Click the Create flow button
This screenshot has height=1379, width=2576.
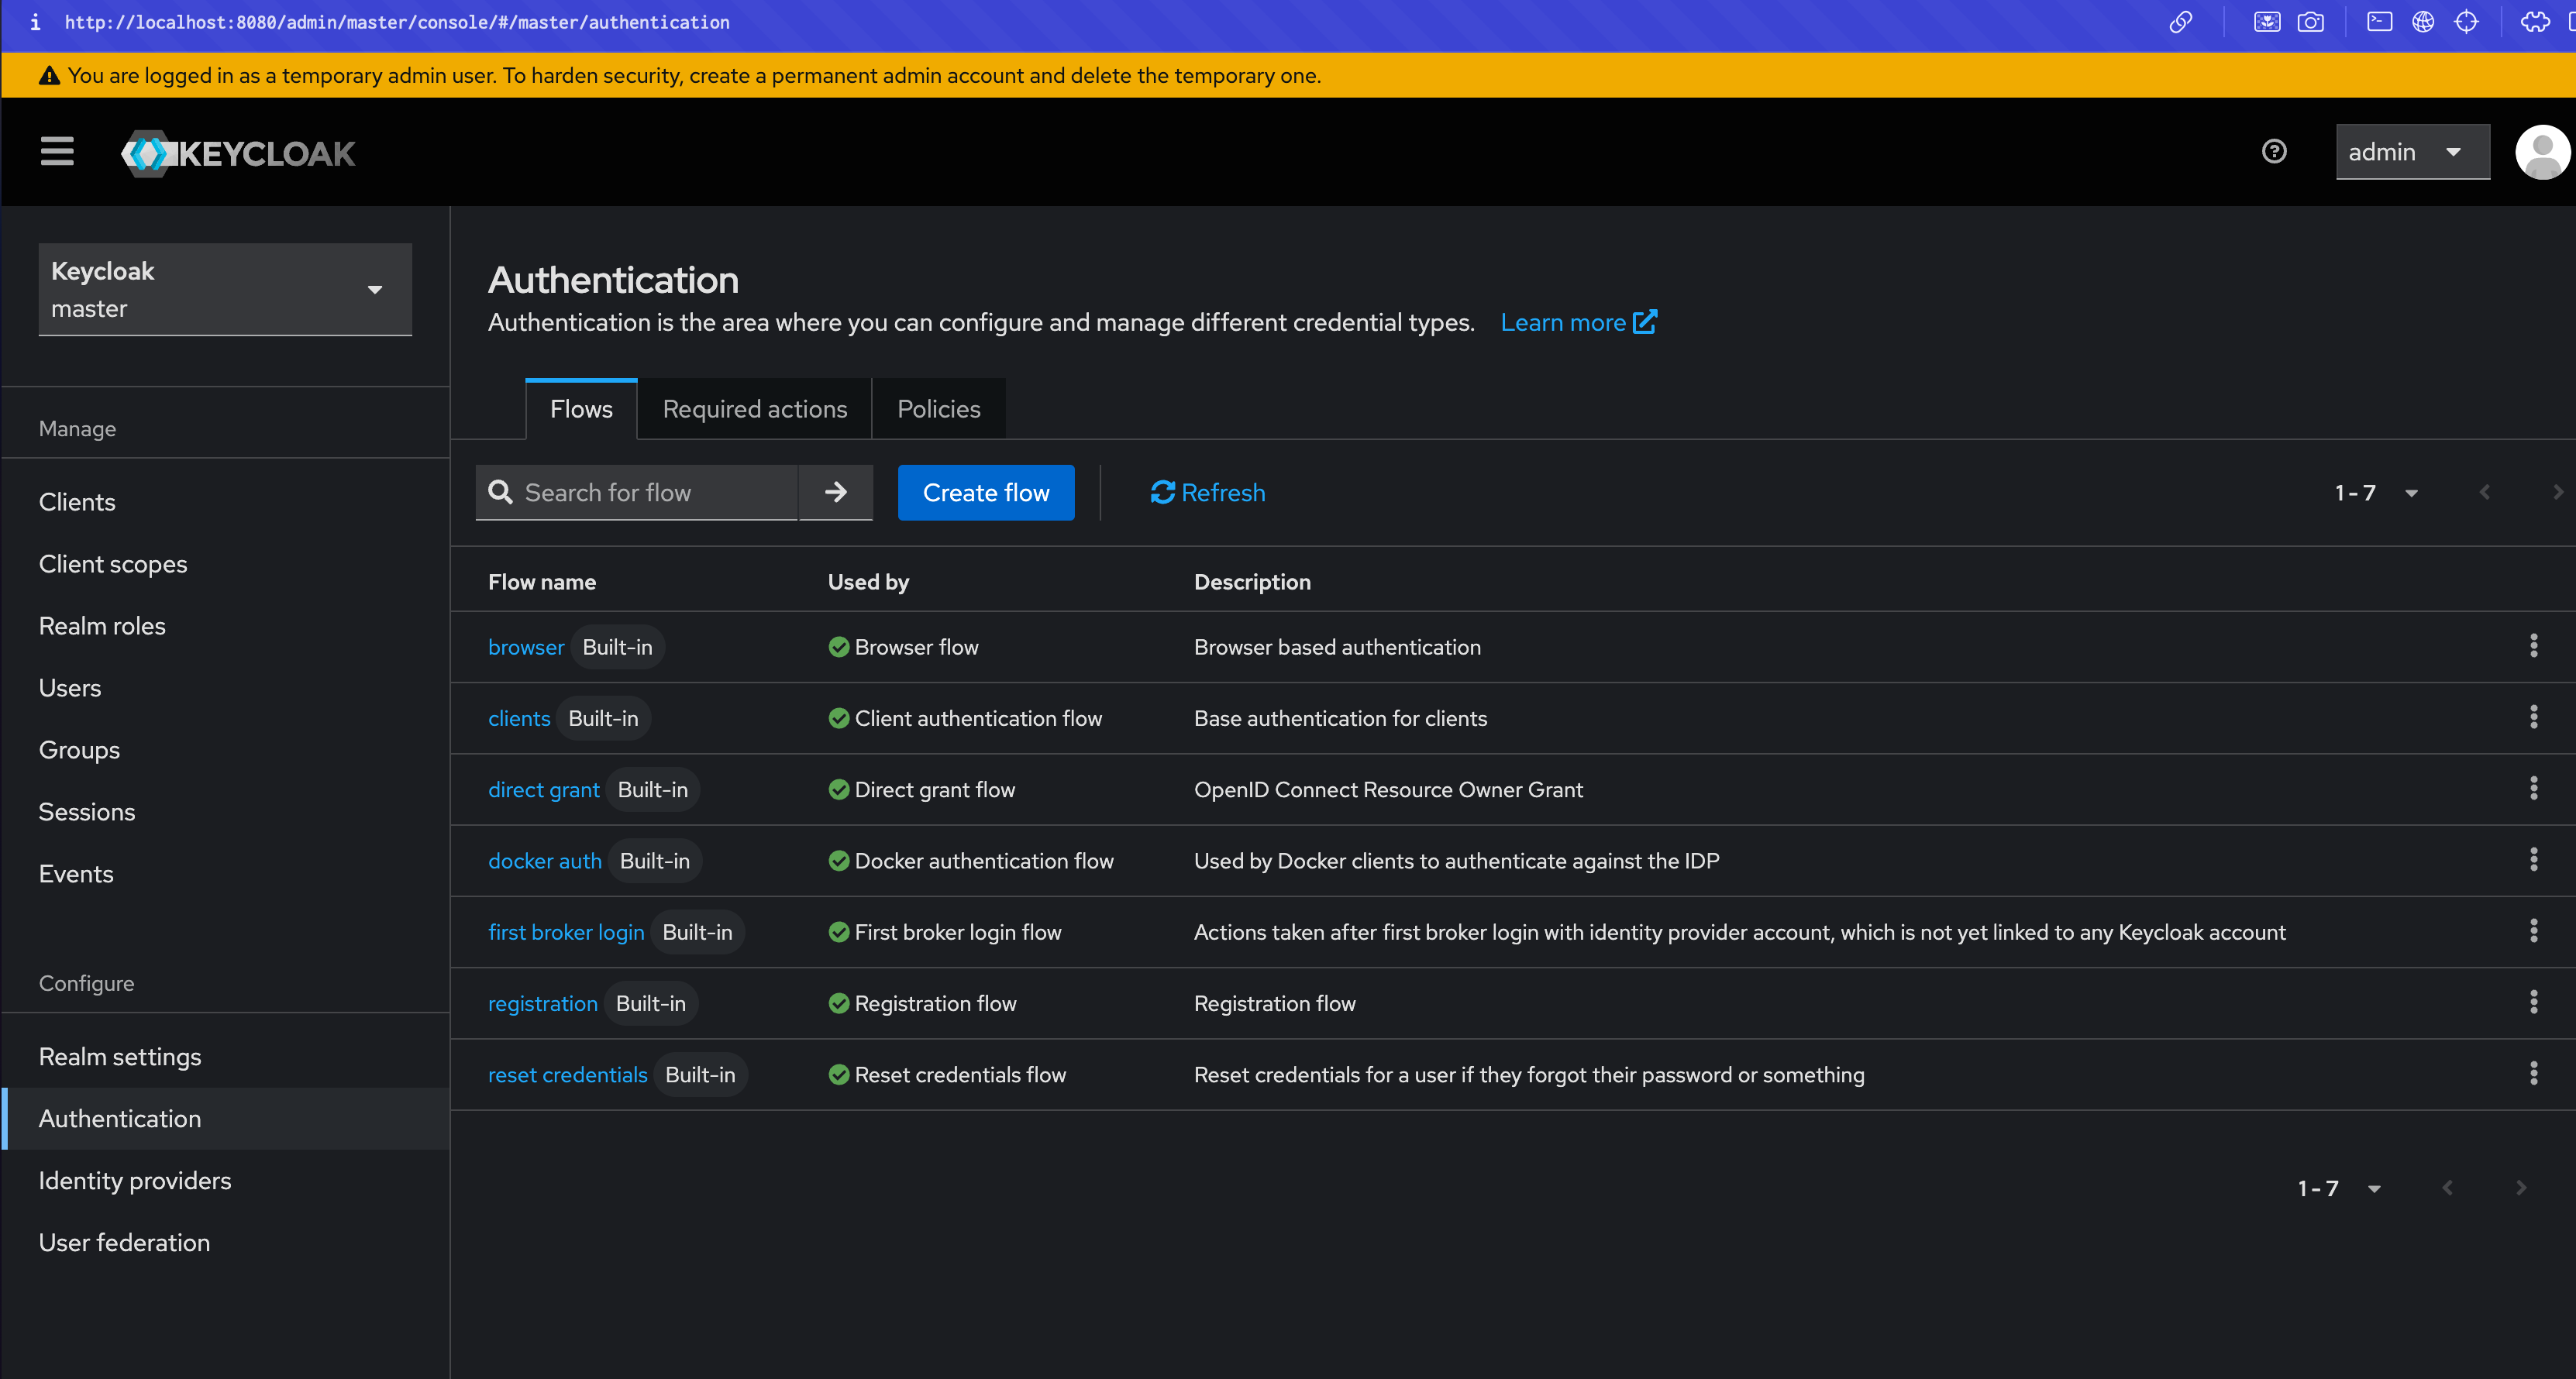tap(986, 492)
